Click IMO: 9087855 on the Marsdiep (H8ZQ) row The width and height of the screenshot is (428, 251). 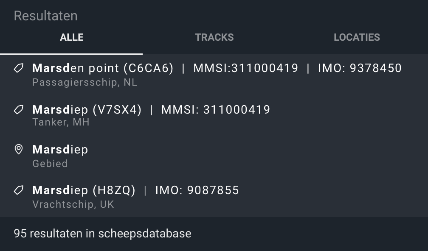click(x=197, y=190)
